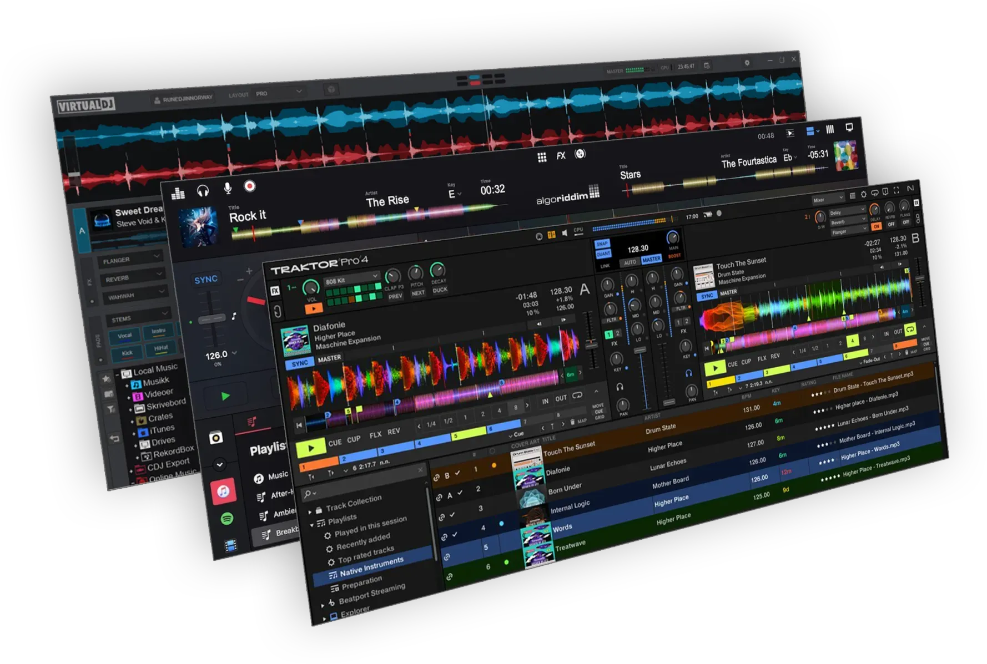Open the Apple Music source in djay sidebar
Screen dimensions: 987x664
223,491
